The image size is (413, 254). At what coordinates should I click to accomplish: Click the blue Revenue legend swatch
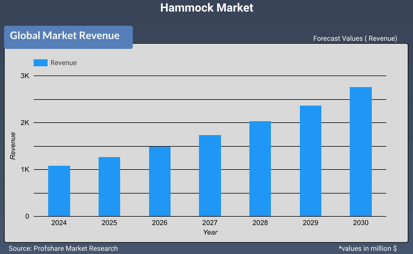41,63
